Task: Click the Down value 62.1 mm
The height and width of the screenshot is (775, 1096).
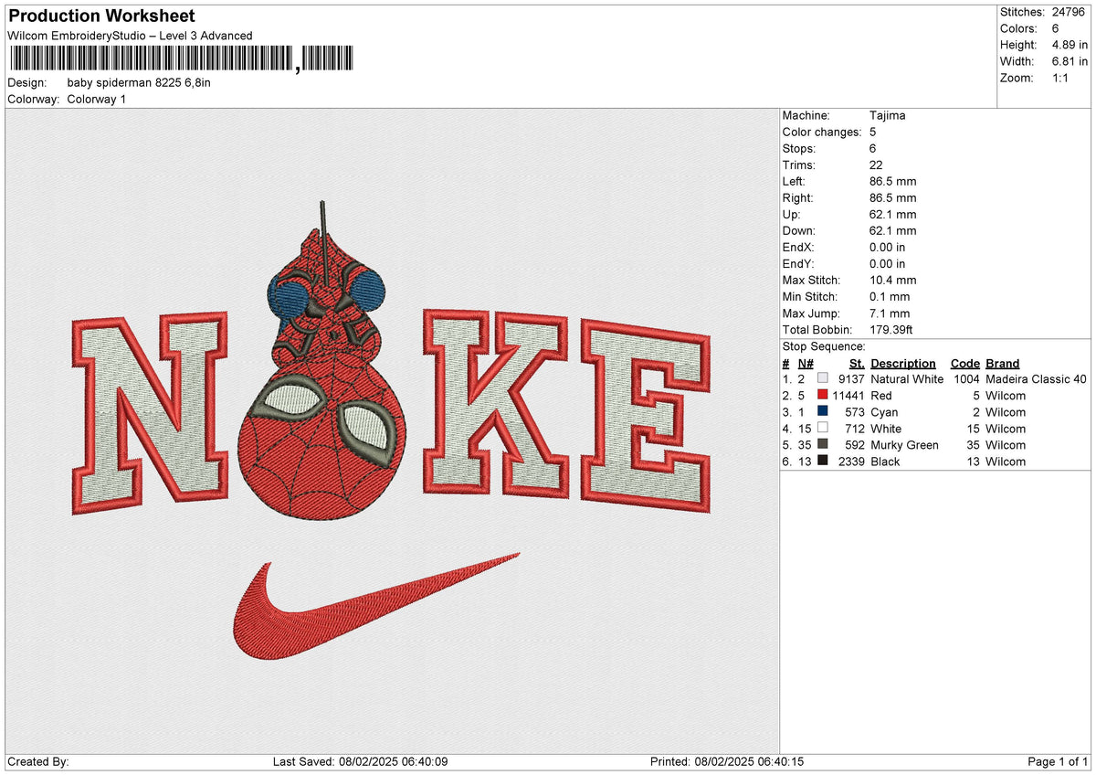Action: [x=893, y=231]
